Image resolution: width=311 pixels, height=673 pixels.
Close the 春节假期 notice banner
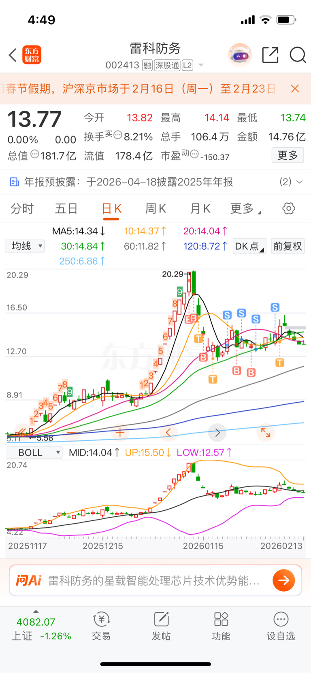tap(295, 89)
